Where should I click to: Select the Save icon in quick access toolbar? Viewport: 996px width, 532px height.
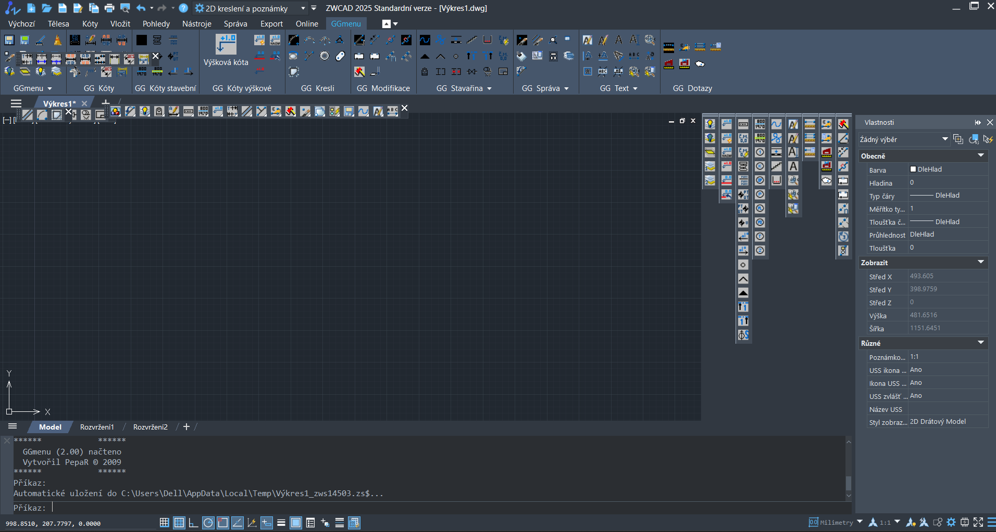click(63, 8)
